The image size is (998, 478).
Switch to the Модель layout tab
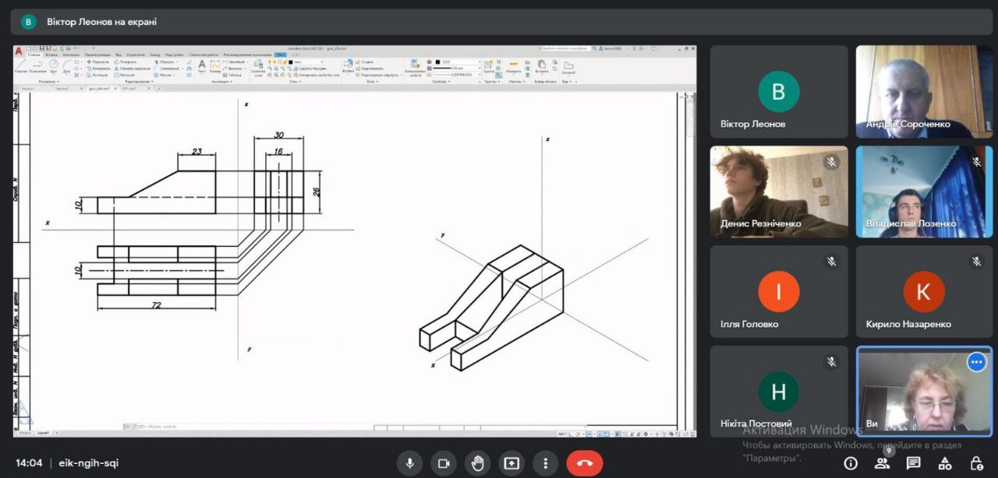click(25, 432)
